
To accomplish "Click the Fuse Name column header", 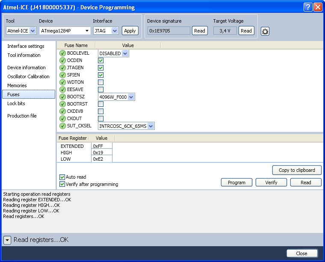I will (x=76, y=45).
